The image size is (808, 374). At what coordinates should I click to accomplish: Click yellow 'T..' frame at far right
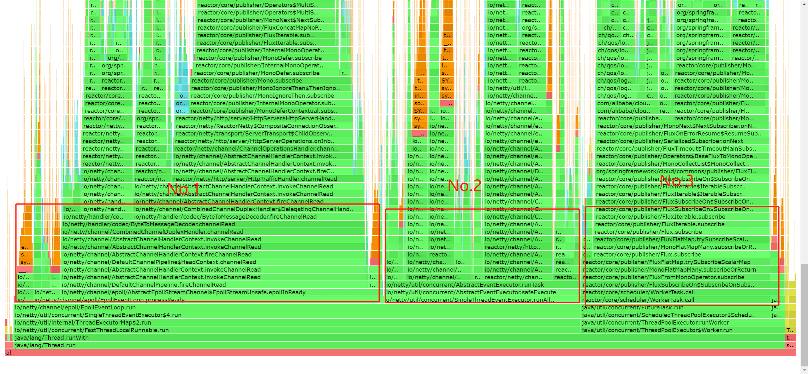[790, 330]
